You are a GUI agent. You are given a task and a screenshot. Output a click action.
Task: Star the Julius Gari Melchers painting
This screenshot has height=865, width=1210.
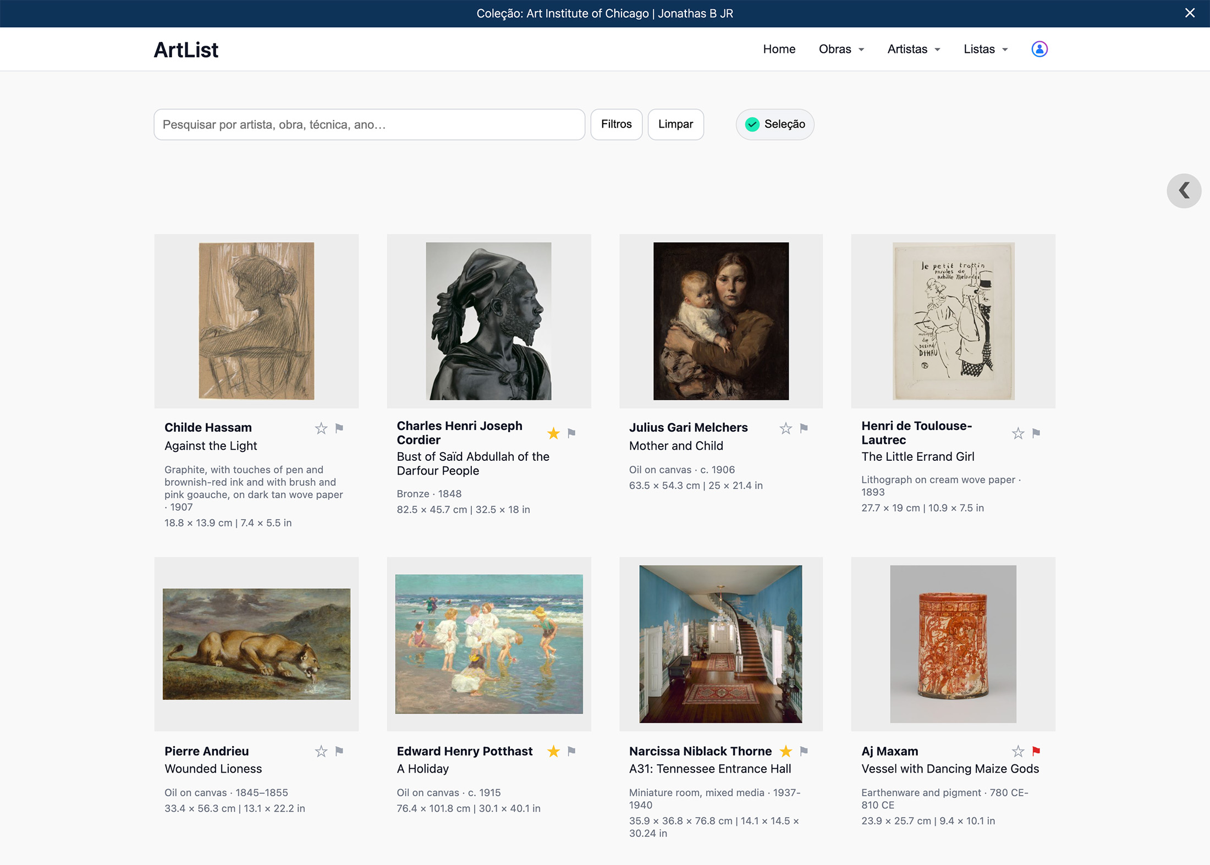pos(786,428)
